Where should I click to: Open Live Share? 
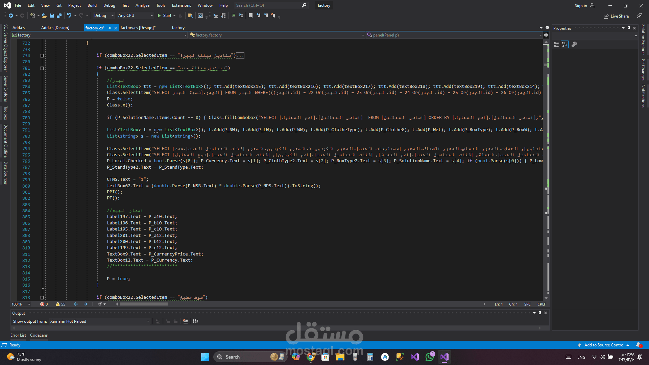click(616, 16)
